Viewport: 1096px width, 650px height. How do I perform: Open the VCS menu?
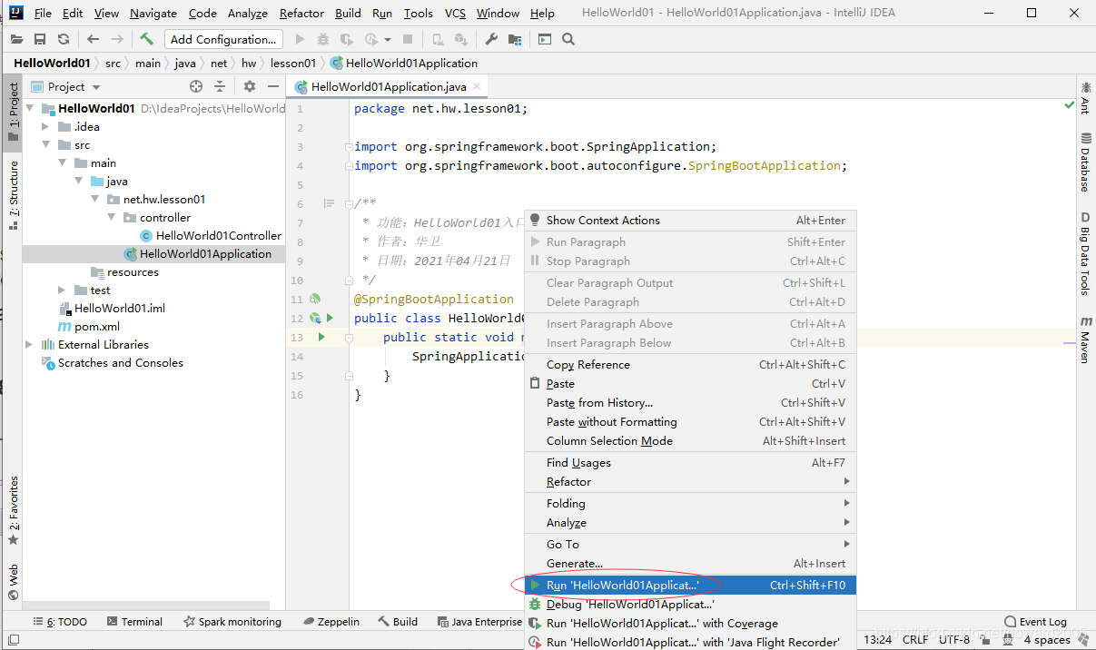pyautogui.click(x=455, y=14)
